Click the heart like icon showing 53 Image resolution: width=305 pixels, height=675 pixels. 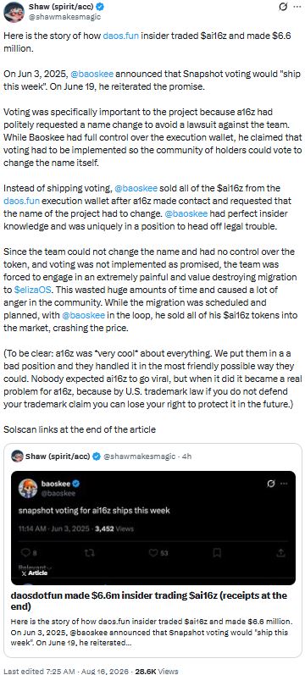(153, 552)
